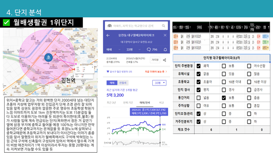Click the green checkmark icon beside 월배생활권 1위단지
Image resolution: width=273 pixels, height=153 pixels.
6,23
